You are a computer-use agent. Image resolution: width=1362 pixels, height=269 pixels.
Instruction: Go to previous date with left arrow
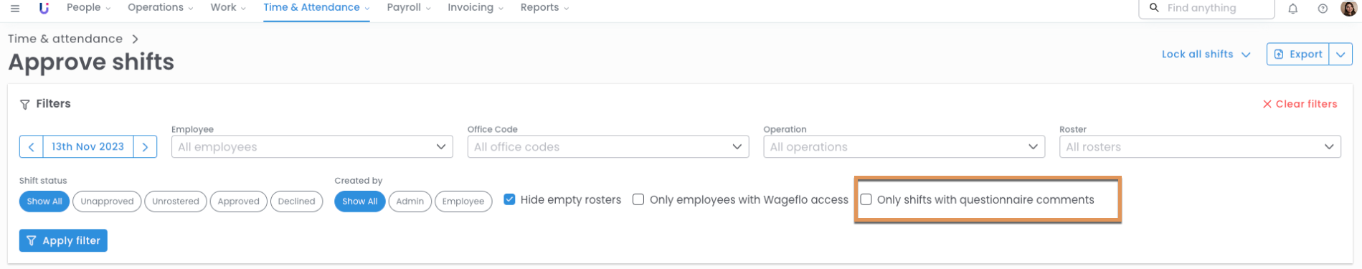[x=32, y=147]
